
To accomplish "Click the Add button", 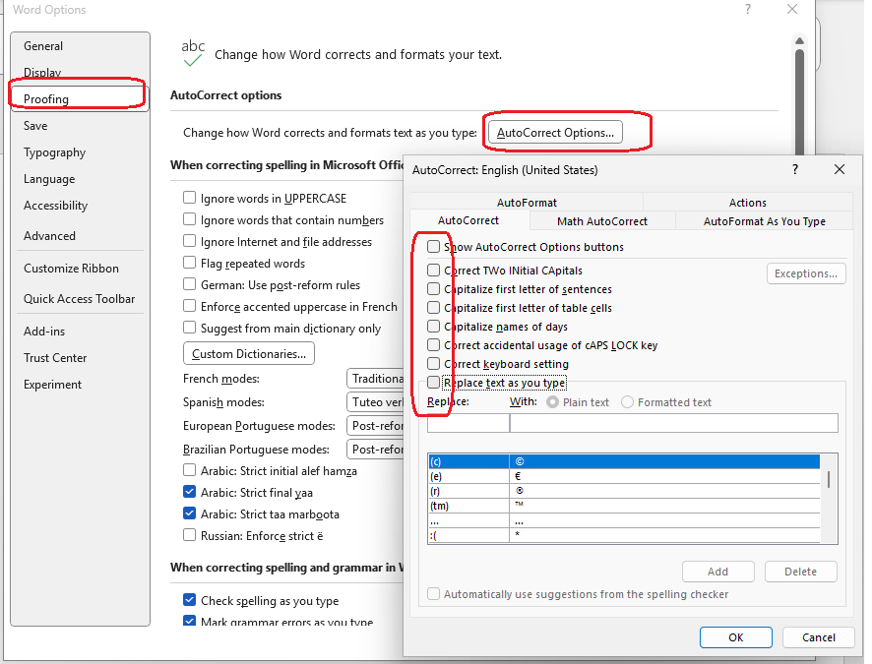I will point(717,572).
